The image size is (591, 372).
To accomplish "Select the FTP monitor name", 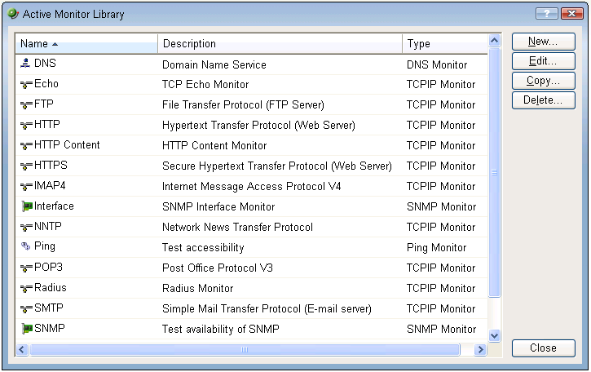I will tap(44, 104).
